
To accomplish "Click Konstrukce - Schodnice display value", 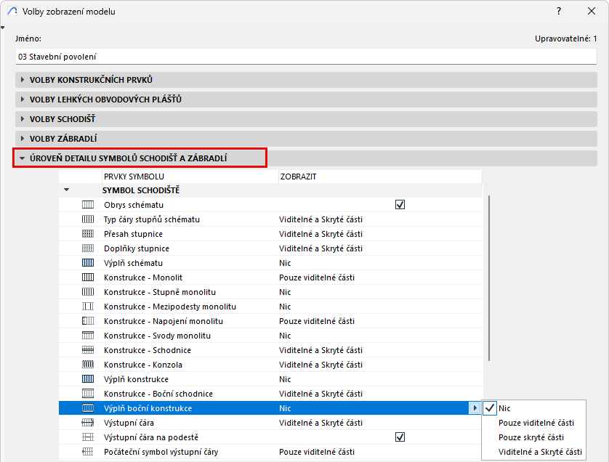I will click(x=320, y=350).
